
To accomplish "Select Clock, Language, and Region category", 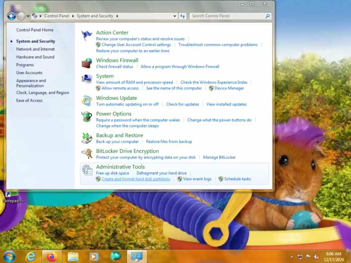I will pyautogui.click(x=43, y=92).
